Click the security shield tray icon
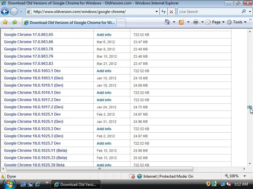253x189 pixels. tap(208, 184)
